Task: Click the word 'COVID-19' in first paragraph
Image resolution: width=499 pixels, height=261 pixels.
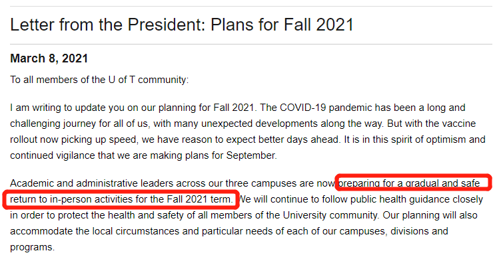Action: (x=302, y=108)
